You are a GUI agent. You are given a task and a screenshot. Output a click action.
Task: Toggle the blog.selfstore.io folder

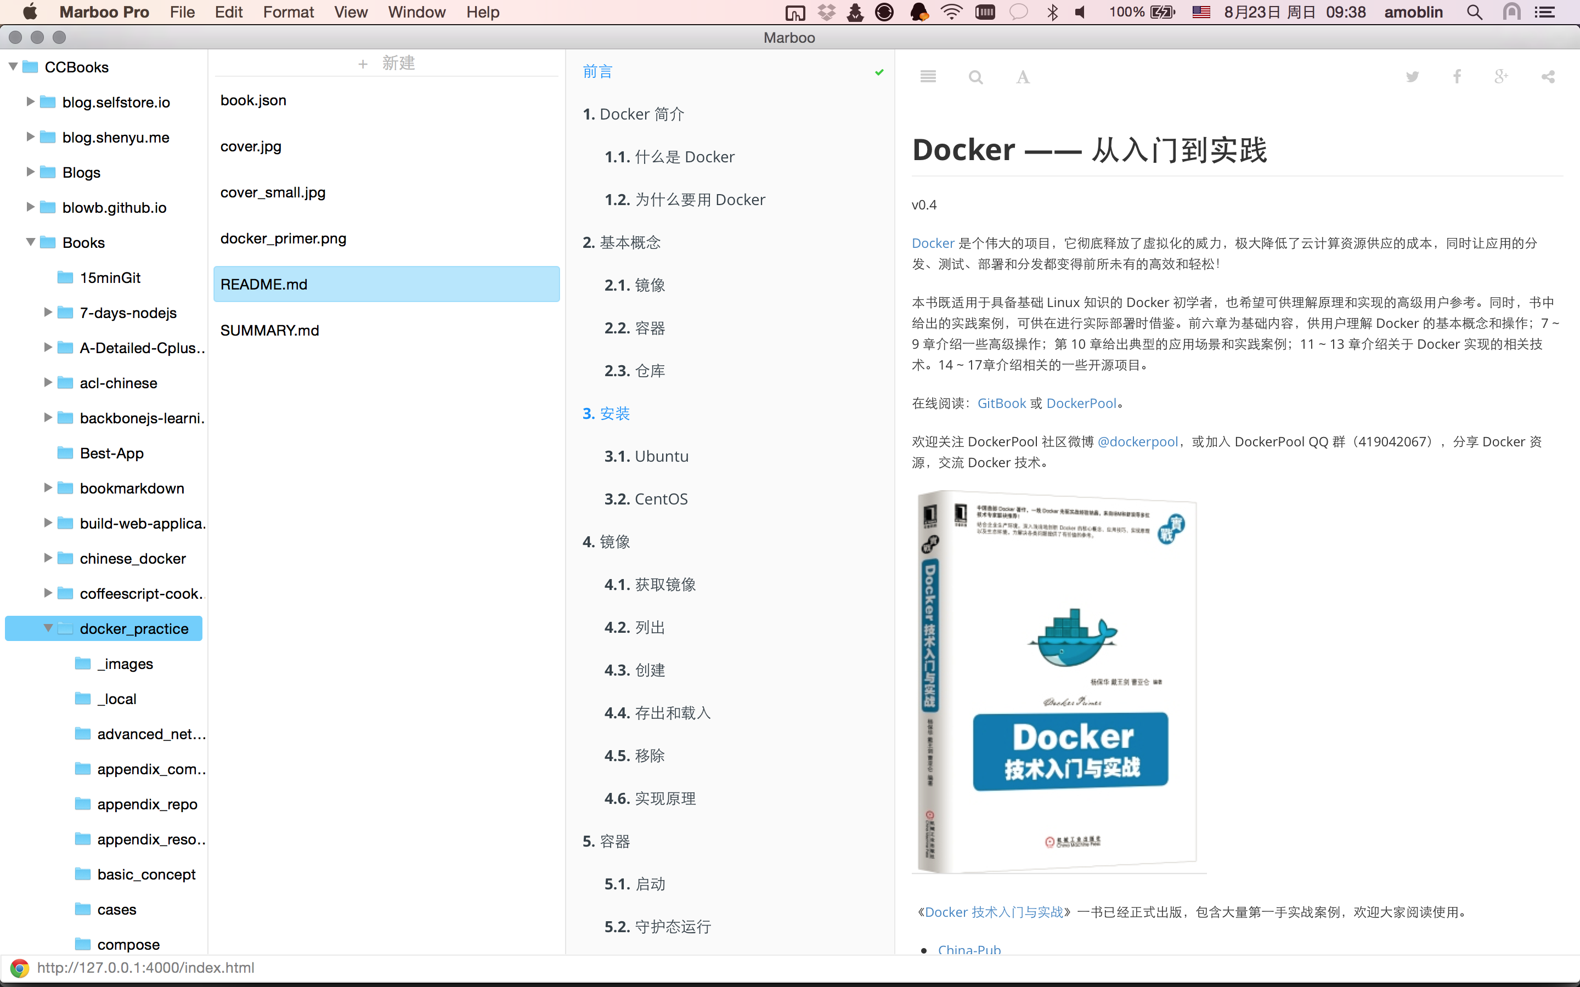30,103
